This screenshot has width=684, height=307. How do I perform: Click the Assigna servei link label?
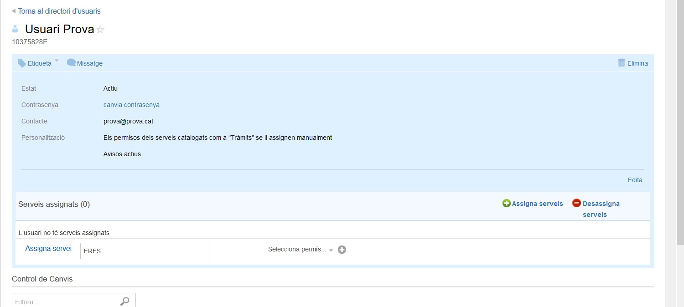[x=48, y=249]
